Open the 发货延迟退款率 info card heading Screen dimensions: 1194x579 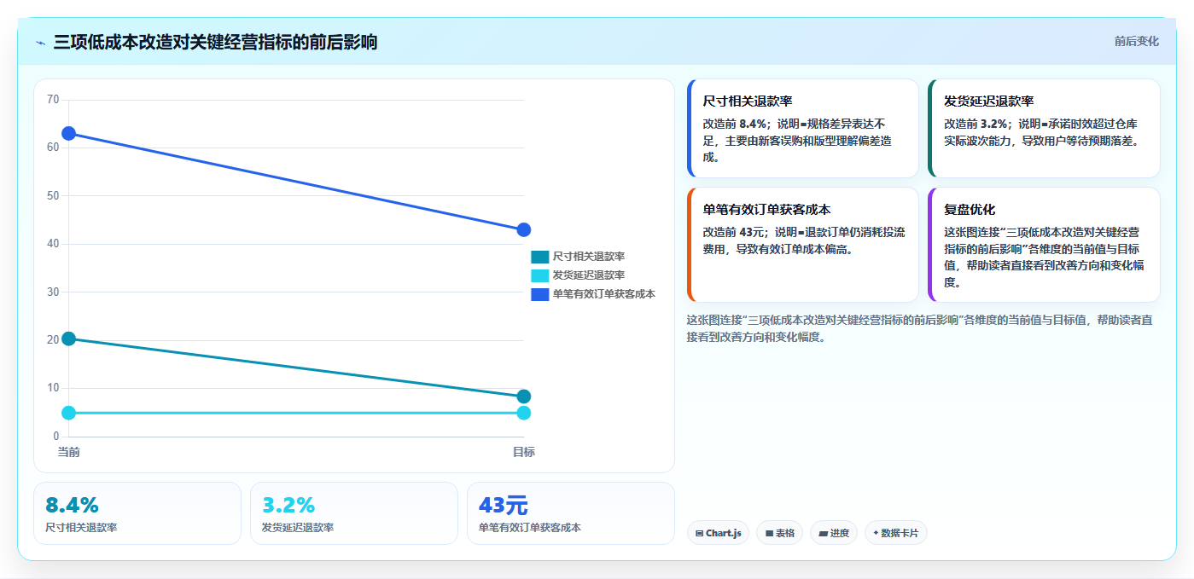click(989, 101)
